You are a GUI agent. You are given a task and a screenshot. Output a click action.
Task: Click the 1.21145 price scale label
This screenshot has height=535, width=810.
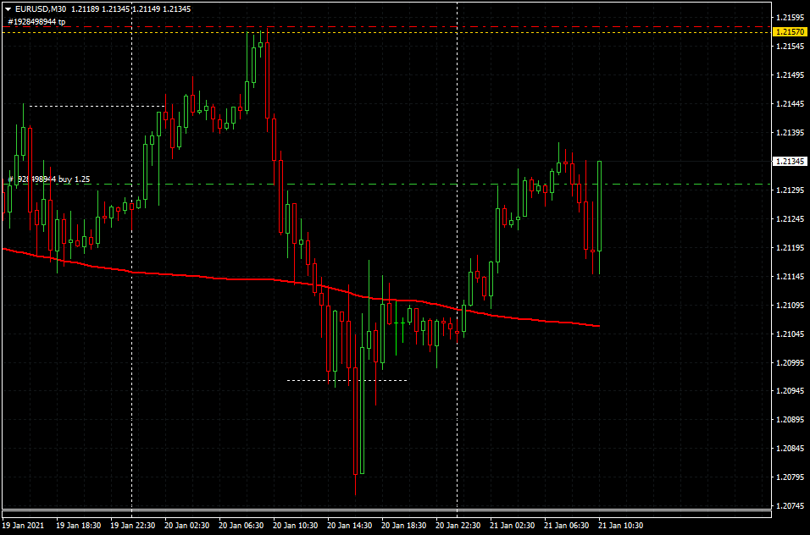point(791,277)
